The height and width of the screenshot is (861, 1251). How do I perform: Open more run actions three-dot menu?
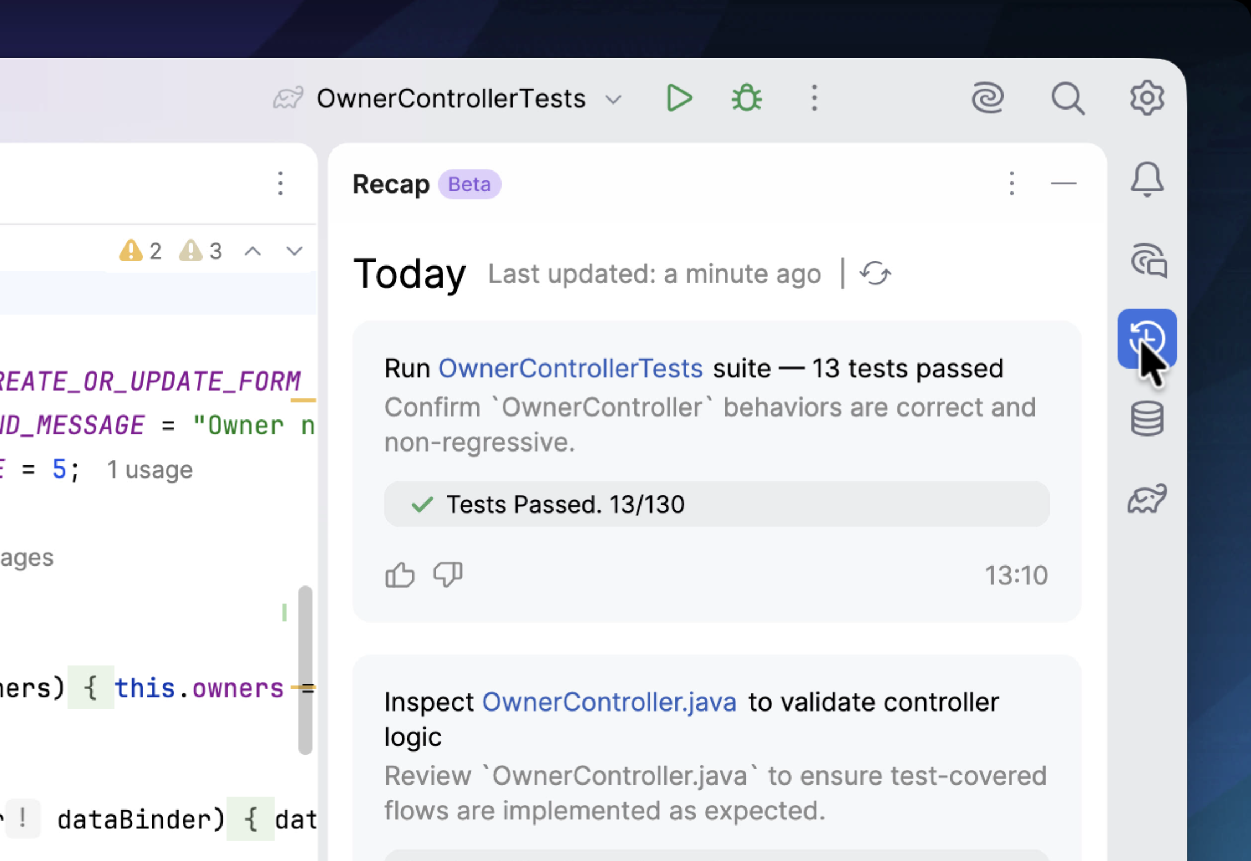pos(814,98)
